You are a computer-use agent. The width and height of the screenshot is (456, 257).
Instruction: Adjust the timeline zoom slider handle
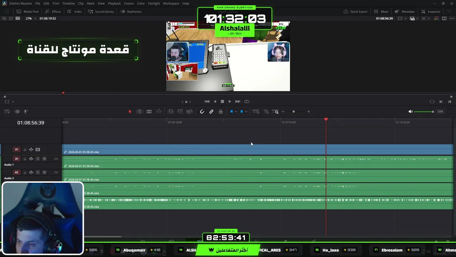[294, 112]
